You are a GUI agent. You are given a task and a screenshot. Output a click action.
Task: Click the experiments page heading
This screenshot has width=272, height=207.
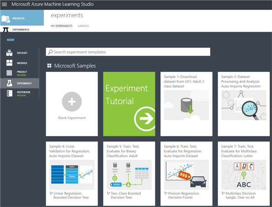point(67,16)
